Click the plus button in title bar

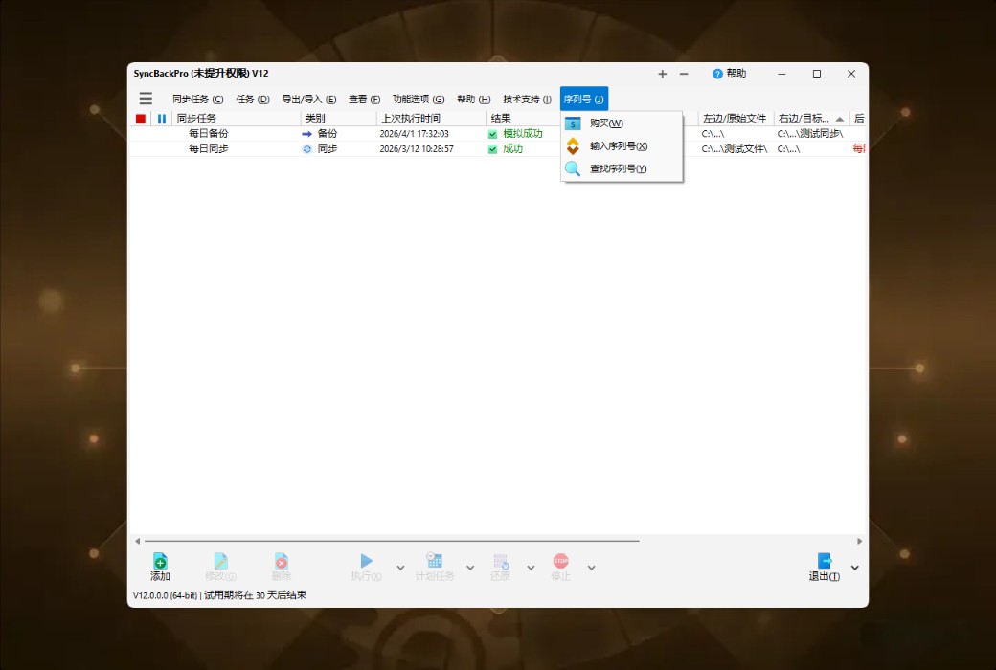(x=662, y=74)
